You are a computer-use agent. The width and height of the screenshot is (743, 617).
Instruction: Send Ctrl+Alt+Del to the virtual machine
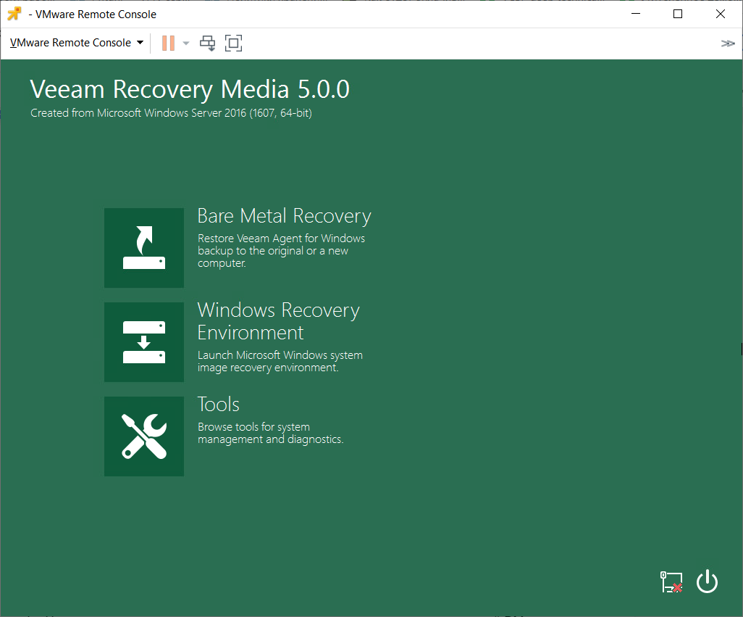[208, 44]
